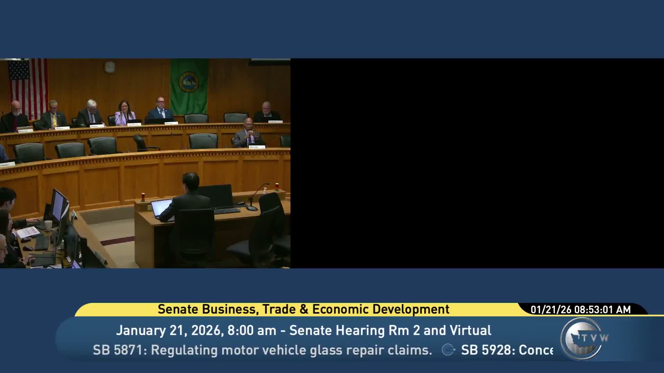Click the committee room video feed

click(145, 163)
